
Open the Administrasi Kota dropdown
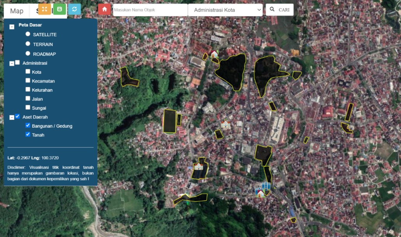225,10
